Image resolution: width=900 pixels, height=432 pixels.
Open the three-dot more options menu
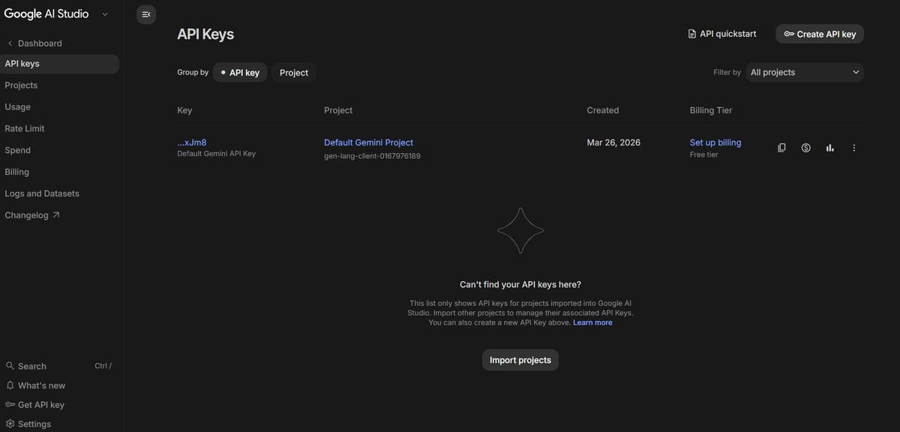[x=853, y=148]
